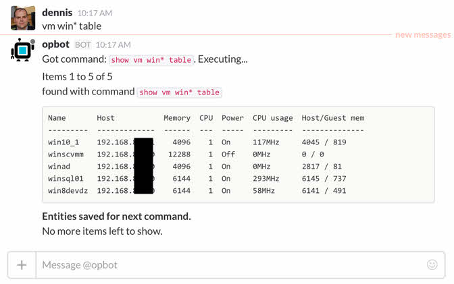Click the BOT label next to opbot
This screenshot has height=284, width=454.
click(x=83, y=45)
